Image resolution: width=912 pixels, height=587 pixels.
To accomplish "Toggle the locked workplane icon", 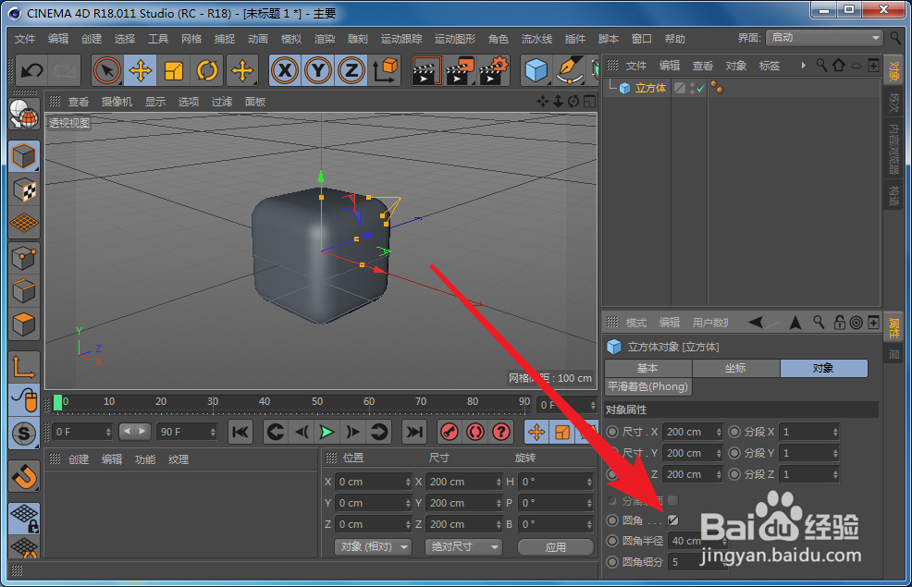I will click(x=24, y=519).
